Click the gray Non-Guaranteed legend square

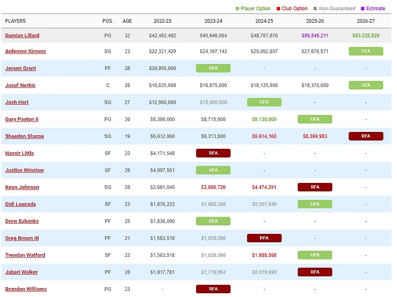315,9
